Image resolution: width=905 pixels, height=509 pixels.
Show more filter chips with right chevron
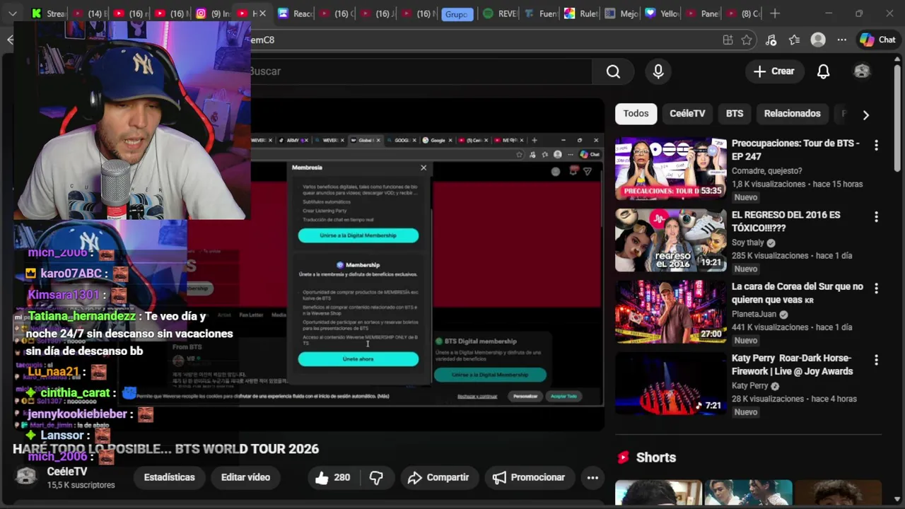865,115
